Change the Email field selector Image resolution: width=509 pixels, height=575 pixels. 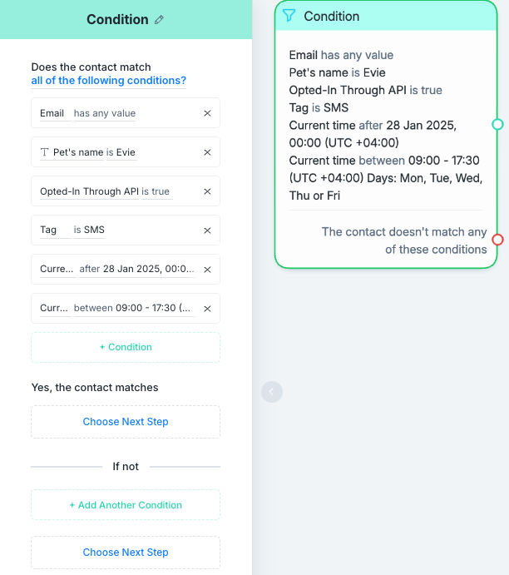52,113
